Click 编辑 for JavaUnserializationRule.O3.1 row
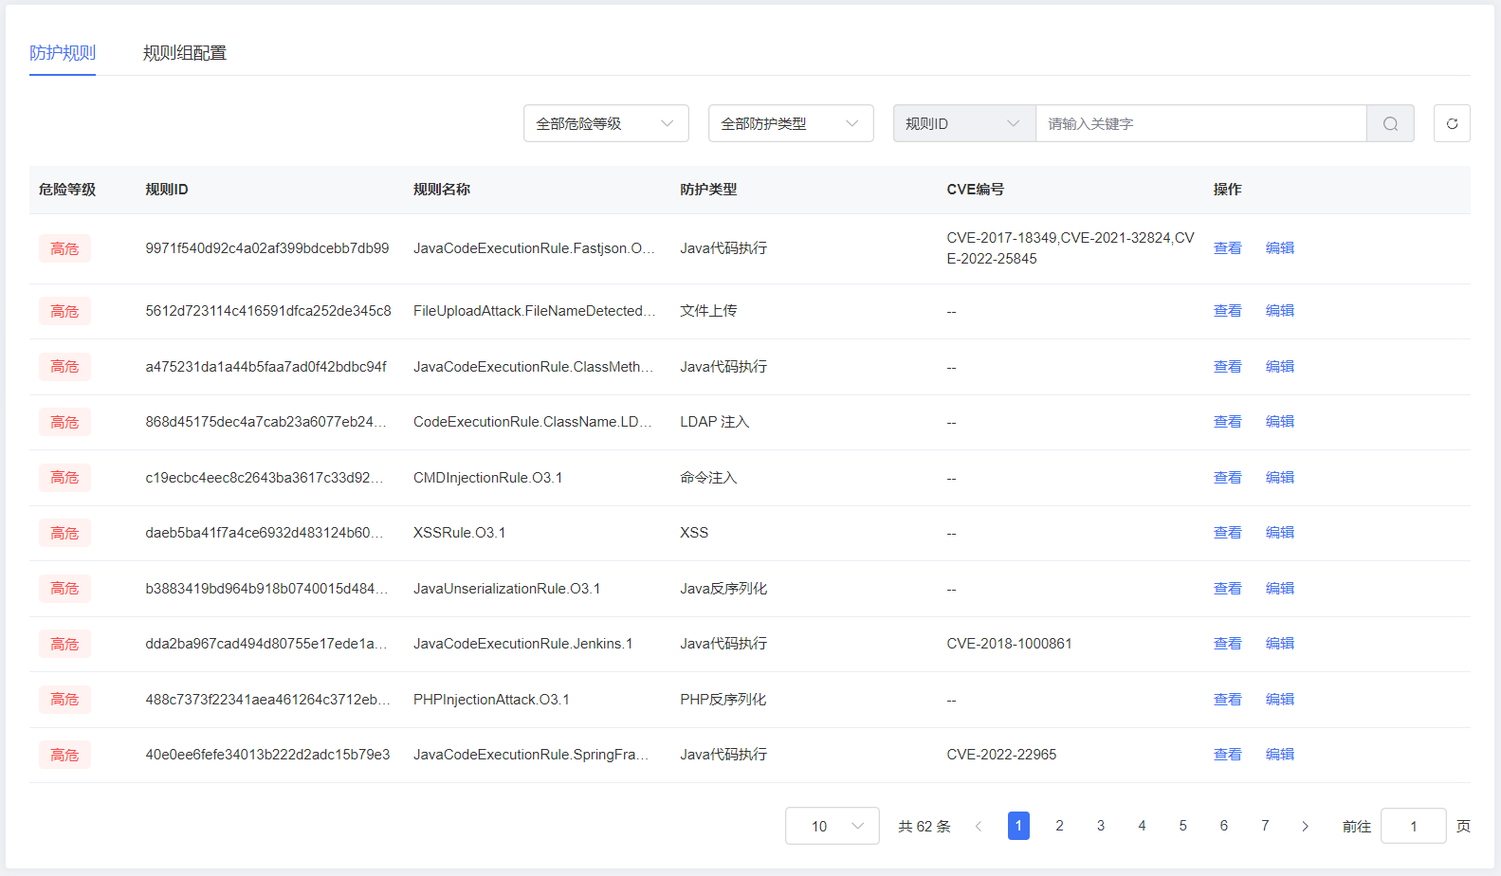This screenshot has width=1501, height=876. pos(1280,589)
